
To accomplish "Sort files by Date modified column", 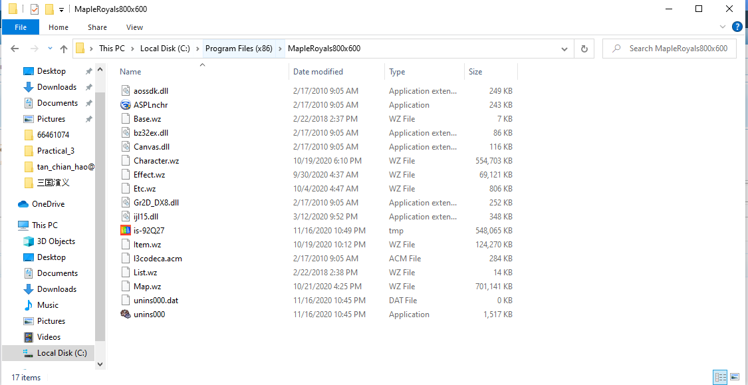I will (x=318, y=72).
